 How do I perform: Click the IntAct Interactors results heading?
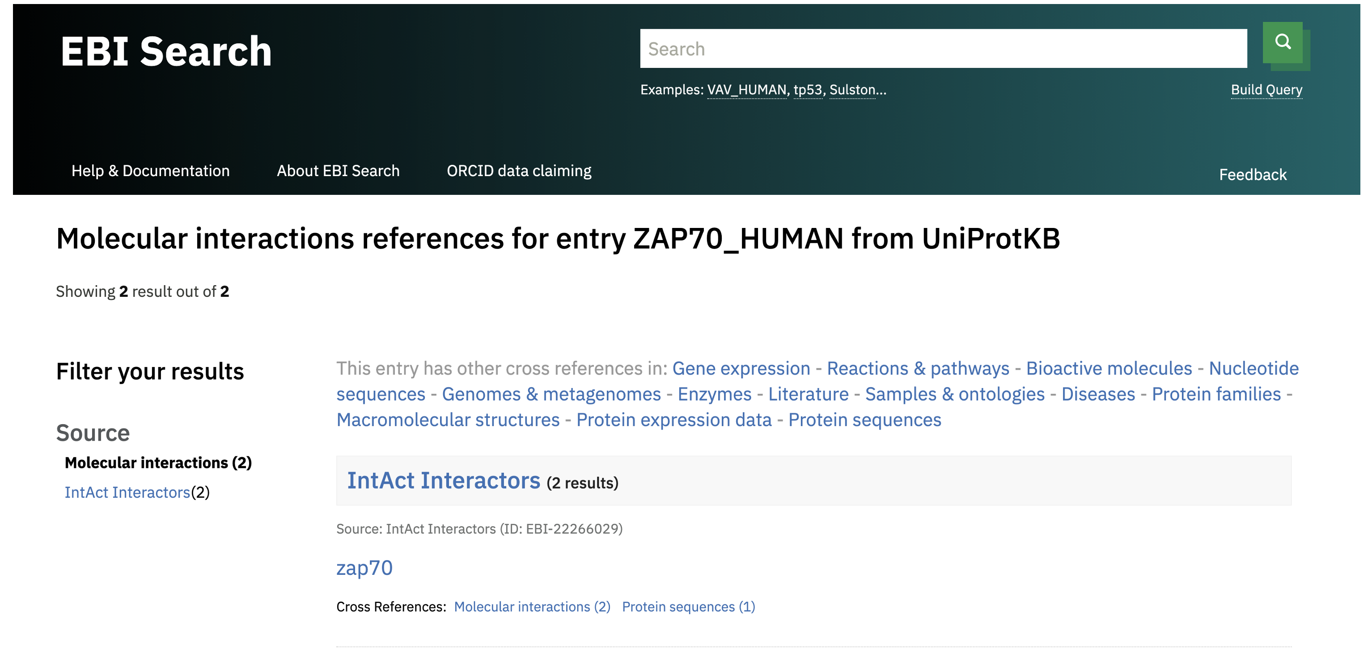[x=444, y=481]
